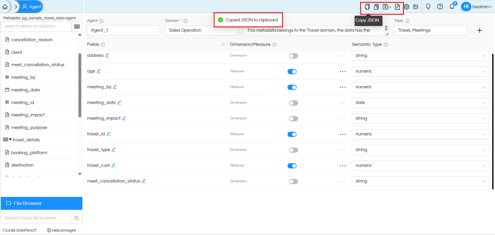Edit the meeting_by field name
The image size is (495, 235).
pos(115,87)
